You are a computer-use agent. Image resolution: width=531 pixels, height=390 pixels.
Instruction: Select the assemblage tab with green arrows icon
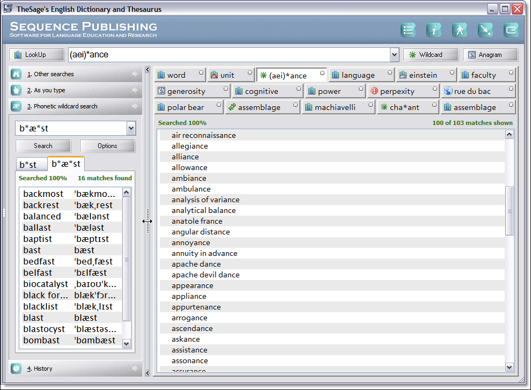(262, 107)
